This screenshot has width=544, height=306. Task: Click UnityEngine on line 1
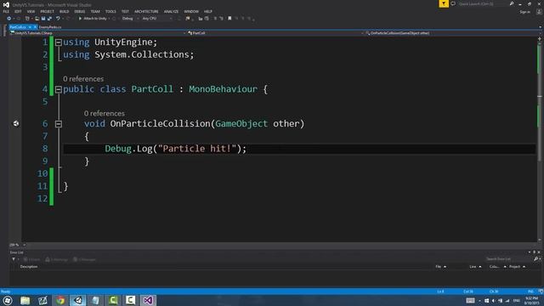click(x=124, y=42)
